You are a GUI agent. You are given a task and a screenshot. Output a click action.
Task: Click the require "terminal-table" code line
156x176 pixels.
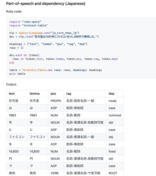pyautogui.click(x=28, y=25)
